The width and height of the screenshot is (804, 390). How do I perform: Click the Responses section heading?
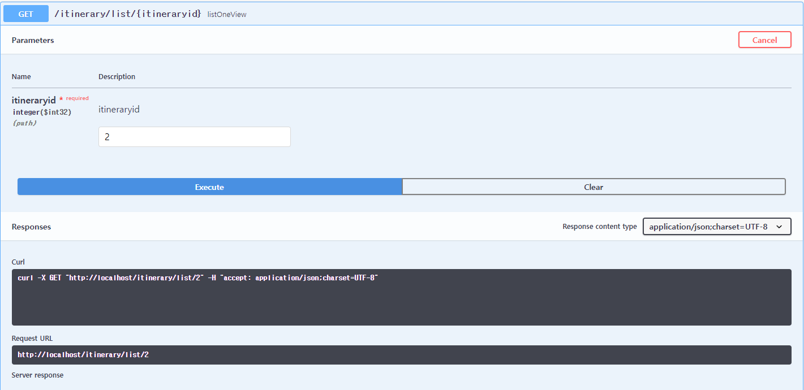pos(31,226)
